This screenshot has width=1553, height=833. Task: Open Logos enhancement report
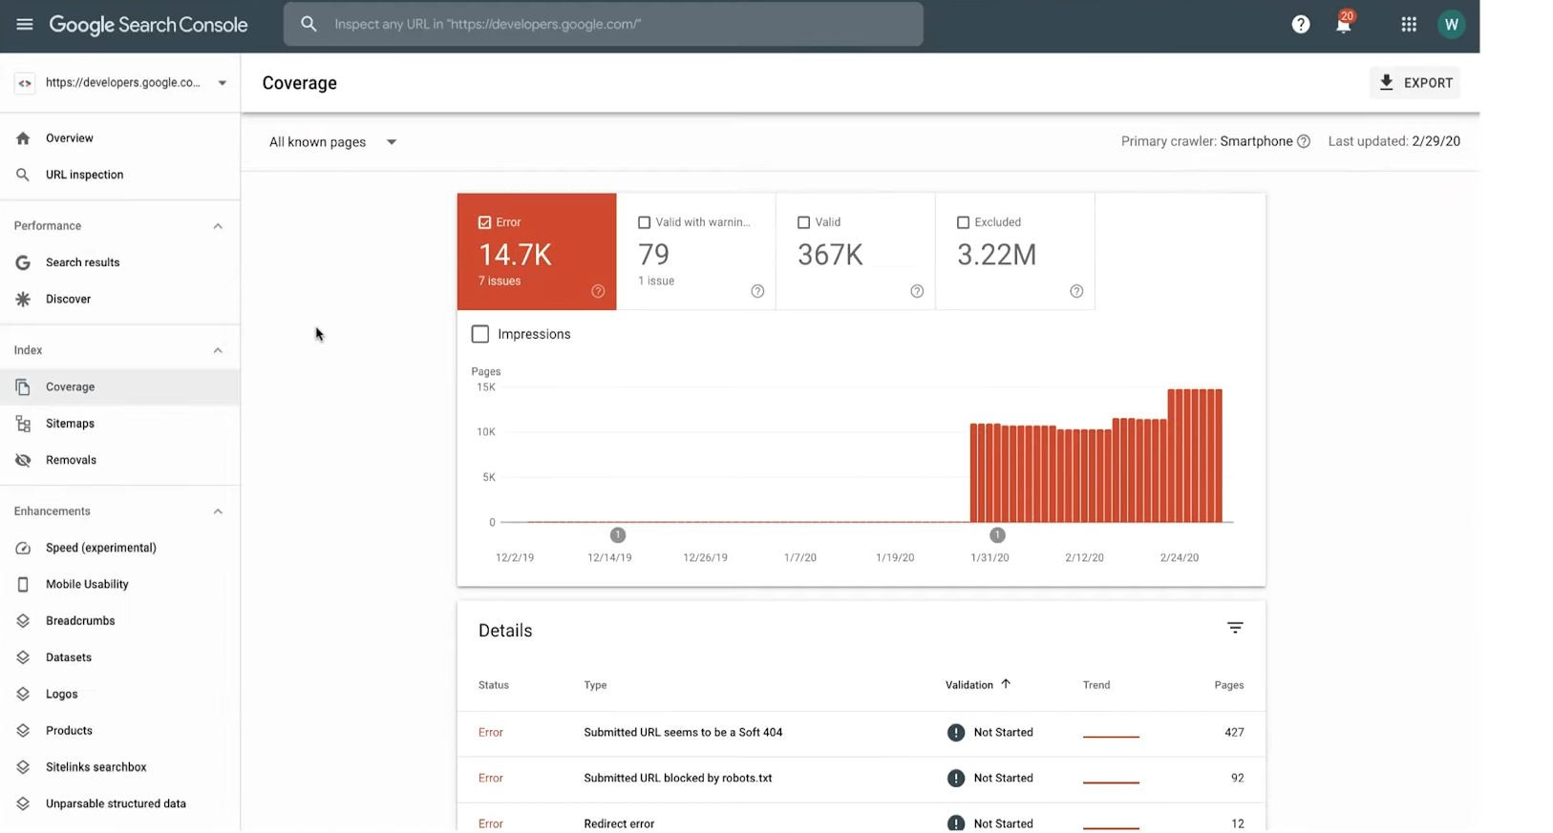tap(119, 695)
